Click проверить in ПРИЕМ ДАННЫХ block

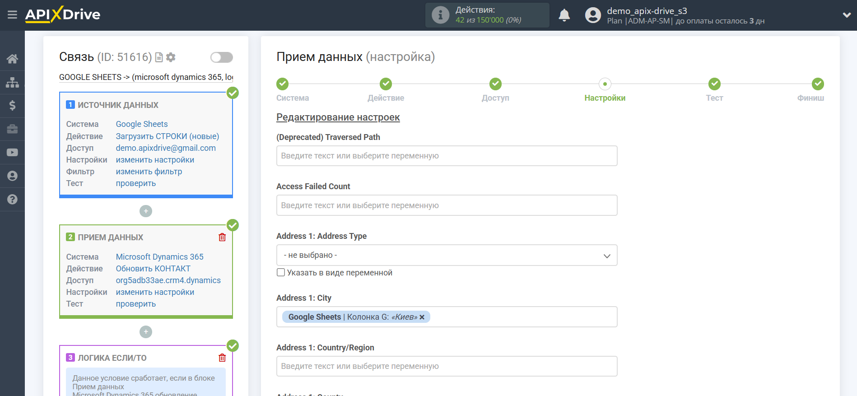pos(136,304)
